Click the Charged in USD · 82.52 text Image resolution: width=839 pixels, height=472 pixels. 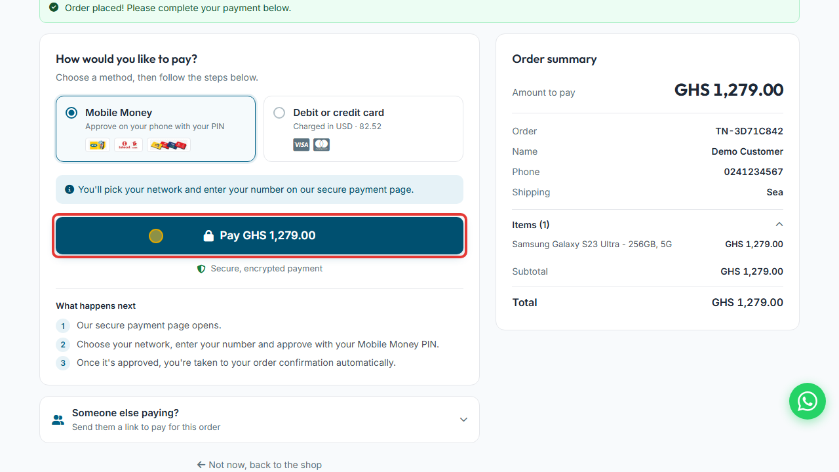pos(337,127)
